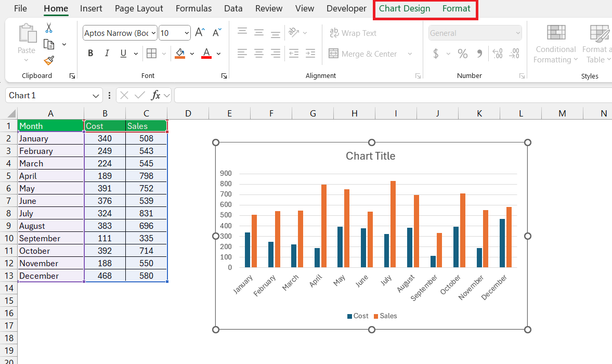The image size is (612, 364).
Task: Click Middle Align icon
Action: tap(259, 33)
